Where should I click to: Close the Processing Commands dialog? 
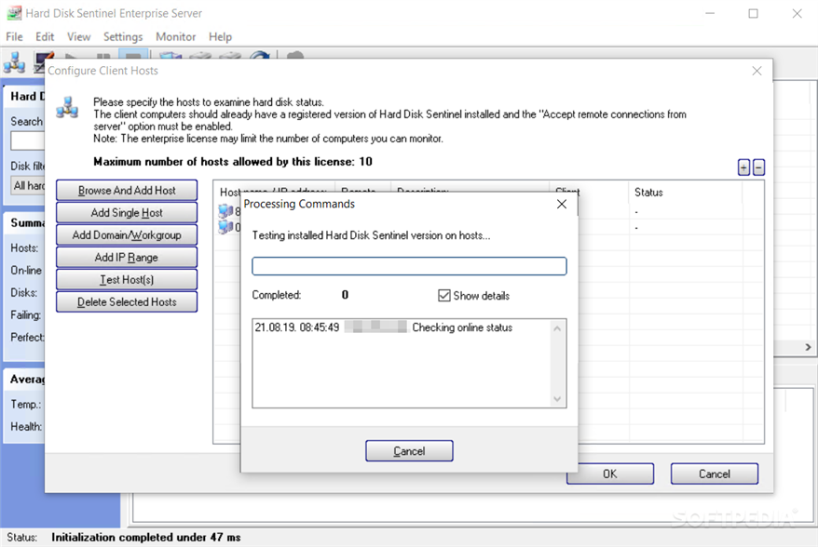[x=562, y=205]
